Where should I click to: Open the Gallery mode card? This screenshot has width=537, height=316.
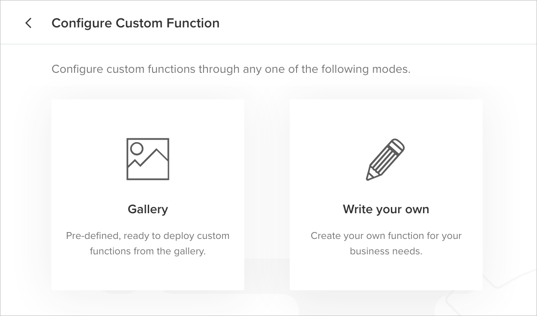pyautogui.click(x=148, y=195)
